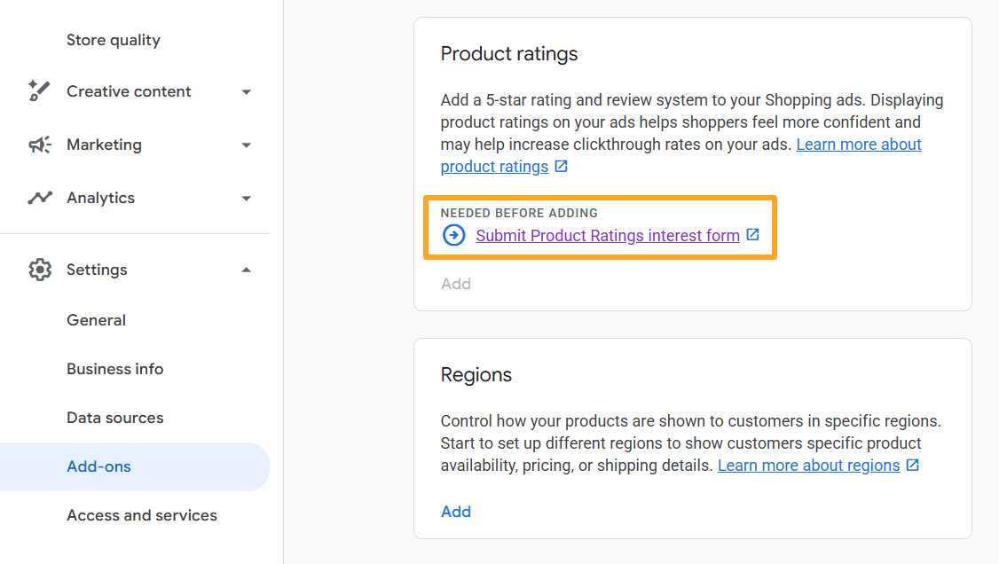Expand the Analytics dropdown
This screenshot has height=564, width=999.
[x=246, y=199]
